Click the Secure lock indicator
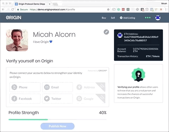Screen dimensions: 169x132 (x=23, y=9)
